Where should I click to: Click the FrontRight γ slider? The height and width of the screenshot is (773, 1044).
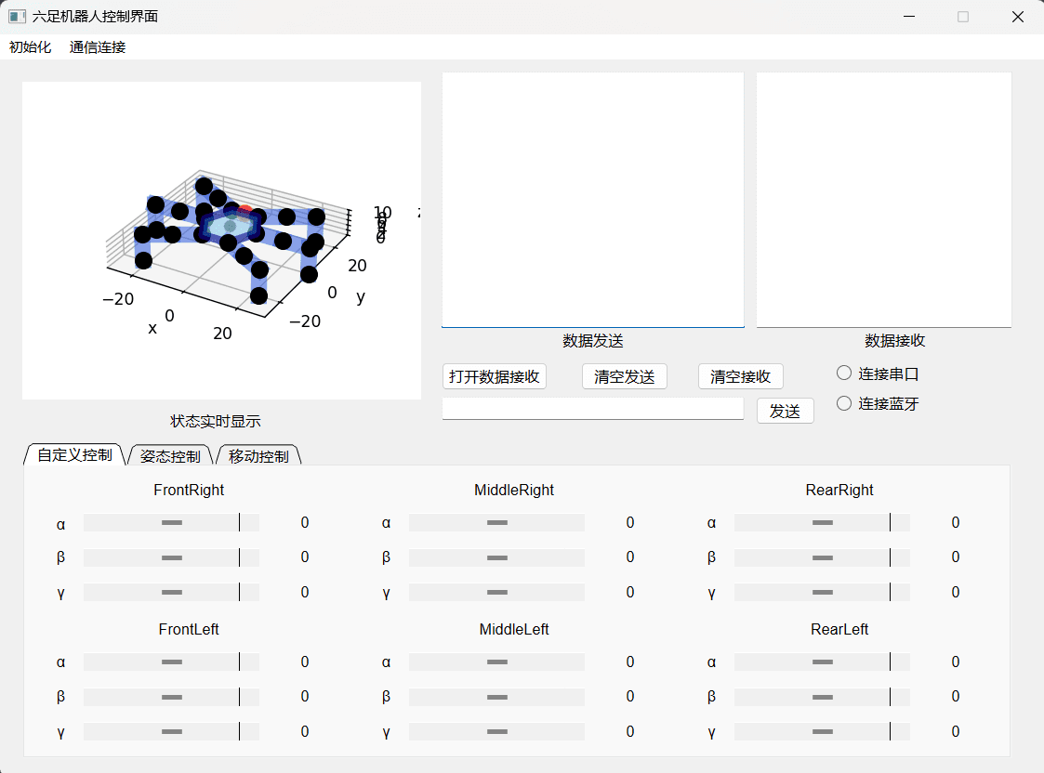[x=171, y=592]
